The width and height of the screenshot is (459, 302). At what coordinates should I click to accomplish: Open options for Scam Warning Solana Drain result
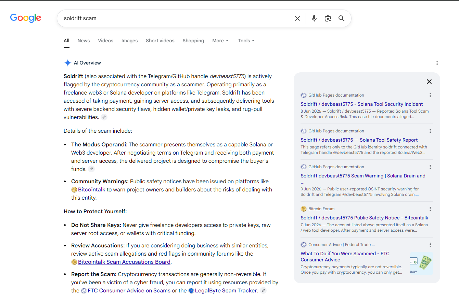point(430,167)
